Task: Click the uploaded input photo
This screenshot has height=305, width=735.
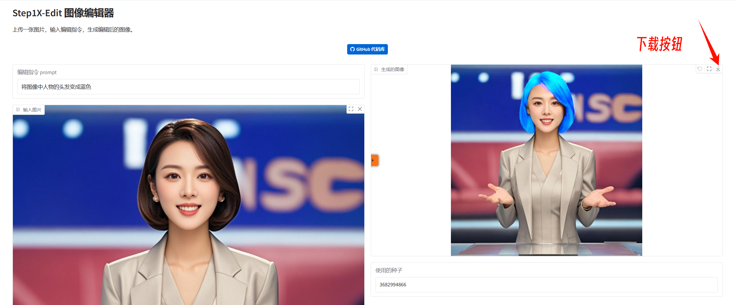Action: pos(189,205)
